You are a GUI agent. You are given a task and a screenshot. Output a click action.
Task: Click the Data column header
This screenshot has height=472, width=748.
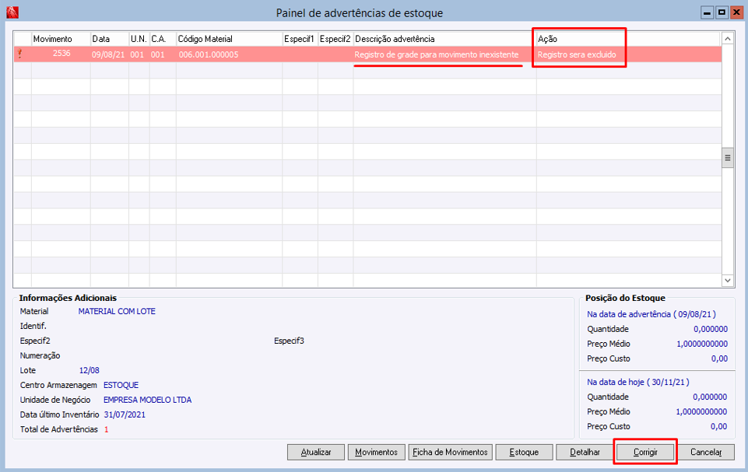click(110, 39)
